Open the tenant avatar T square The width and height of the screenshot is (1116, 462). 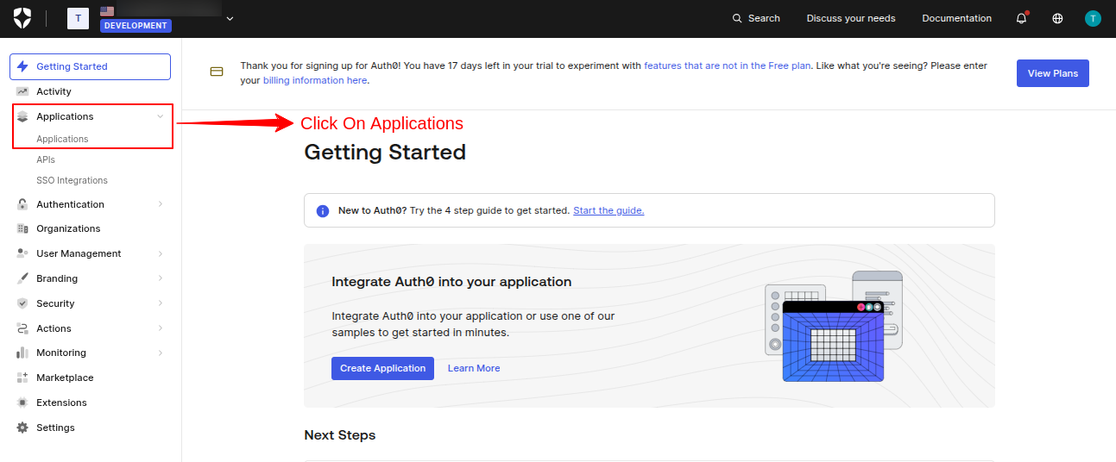pyautogui.click(x=78, y=18)
